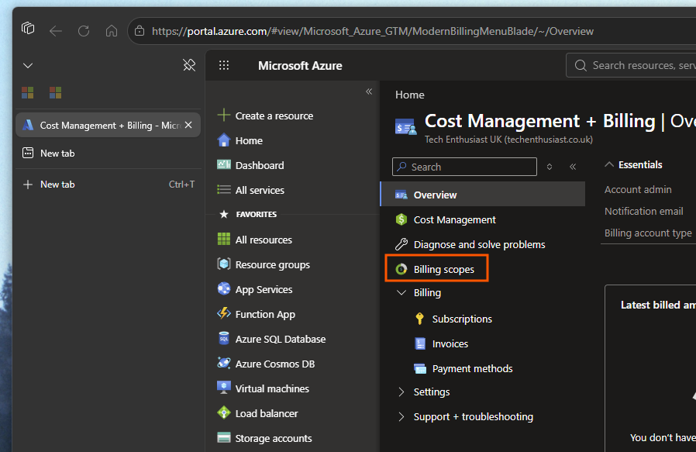Click the App Services icon
This screenshot has height=452, width=696.
(224, 288)
